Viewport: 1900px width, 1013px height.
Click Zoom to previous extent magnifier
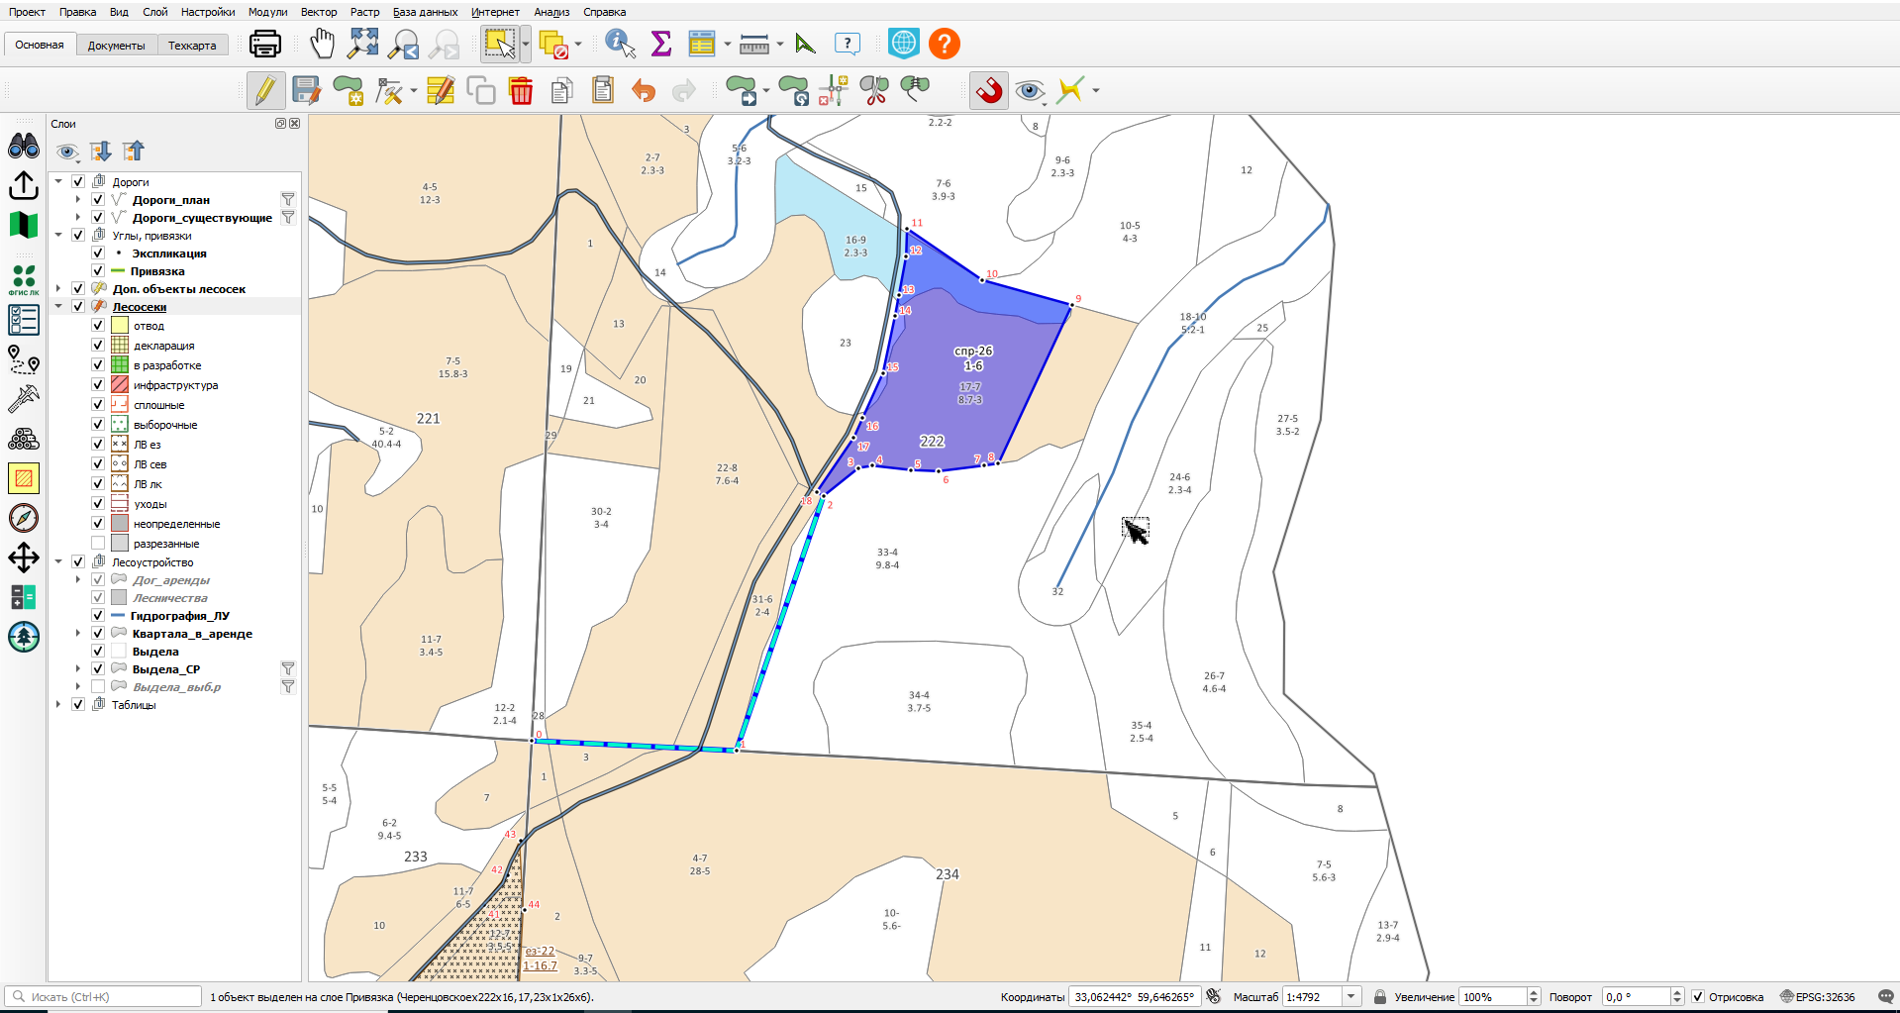click(x=405, y=44)
